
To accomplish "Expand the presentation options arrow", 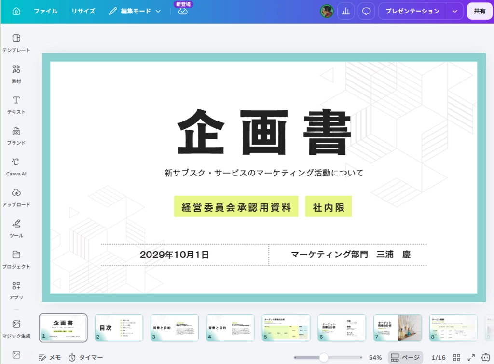I will pyautogui.click(x=454, y=12).
